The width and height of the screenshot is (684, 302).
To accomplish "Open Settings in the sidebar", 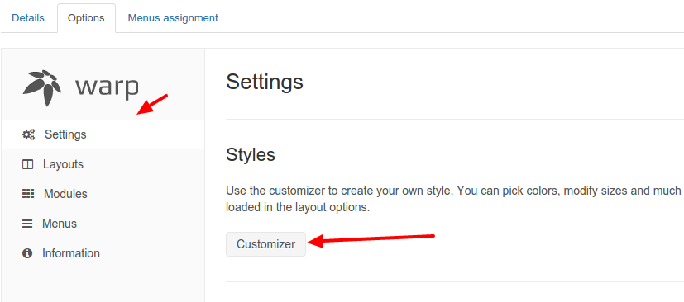I will pyautogui.click(x=103, y=134).
